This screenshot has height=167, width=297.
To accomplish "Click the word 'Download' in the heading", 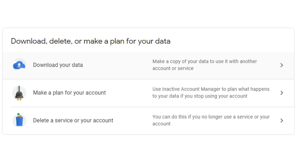I will 29,41.
